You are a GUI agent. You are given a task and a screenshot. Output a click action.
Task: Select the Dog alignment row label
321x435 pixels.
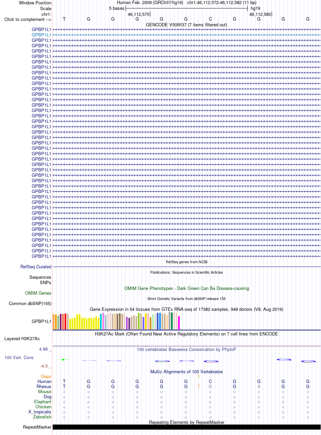coord(48,397)
